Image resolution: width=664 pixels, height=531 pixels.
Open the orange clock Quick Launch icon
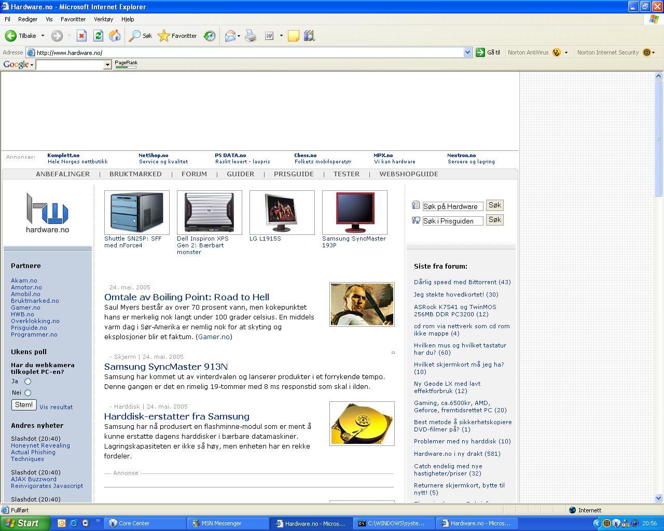[x=61, y=523]
